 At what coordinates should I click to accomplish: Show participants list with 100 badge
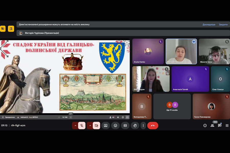coord(212,125)
